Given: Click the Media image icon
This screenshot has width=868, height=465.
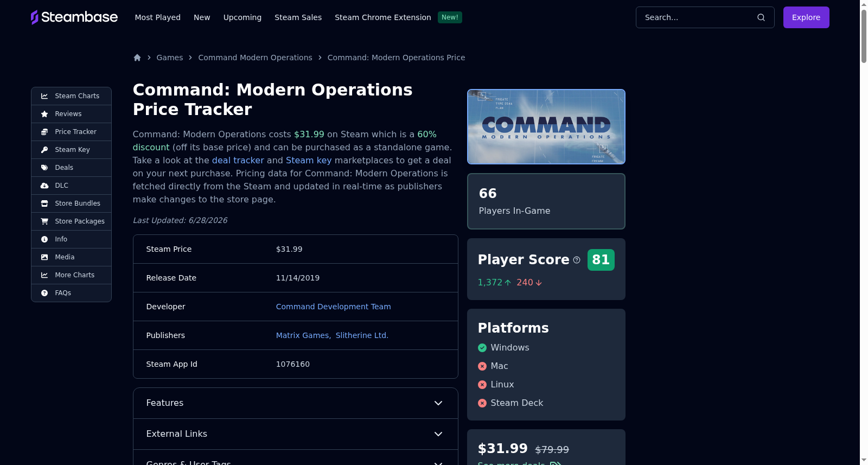Looking at the screenshot, I should pyautogui.click(x=44, y=257).
